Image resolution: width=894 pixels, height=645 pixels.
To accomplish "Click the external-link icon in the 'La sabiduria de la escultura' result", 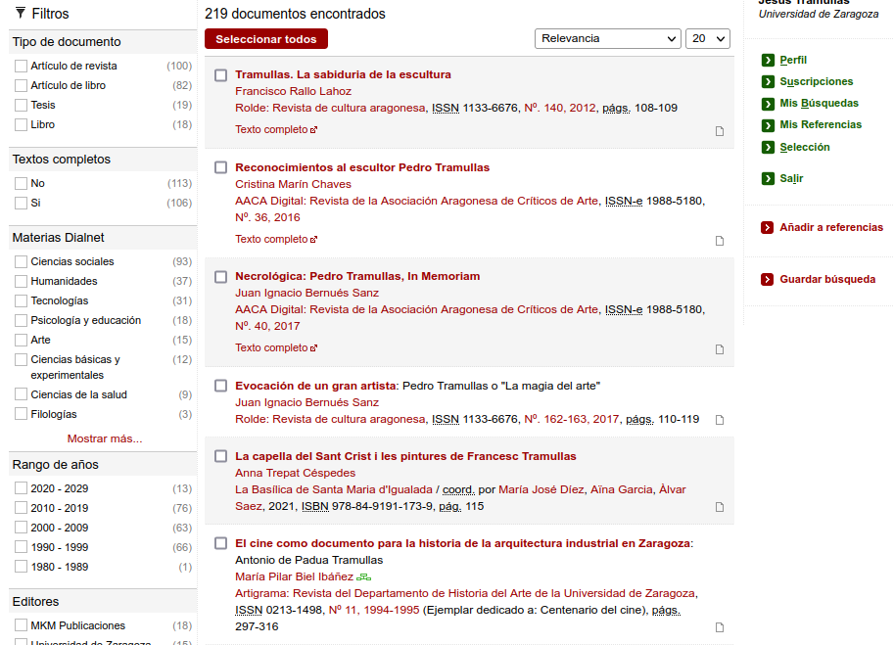I will 313,130.
